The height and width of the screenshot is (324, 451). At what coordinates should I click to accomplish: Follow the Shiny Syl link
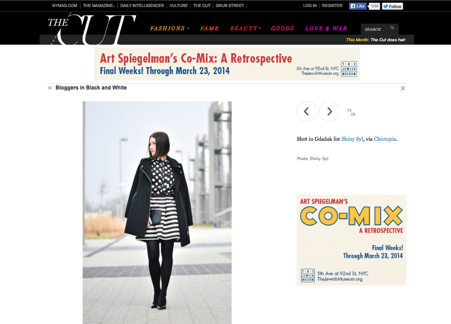click(x=352, y=139)
